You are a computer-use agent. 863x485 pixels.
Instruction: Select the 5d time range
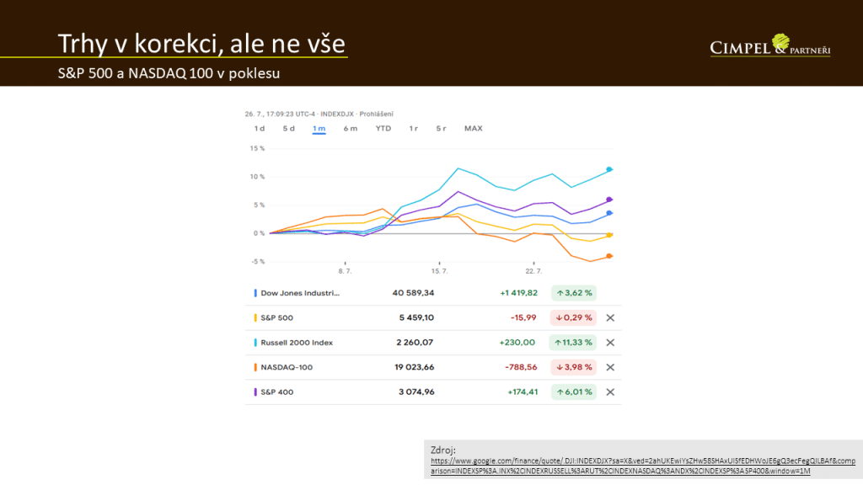click(x=288, y=129)
